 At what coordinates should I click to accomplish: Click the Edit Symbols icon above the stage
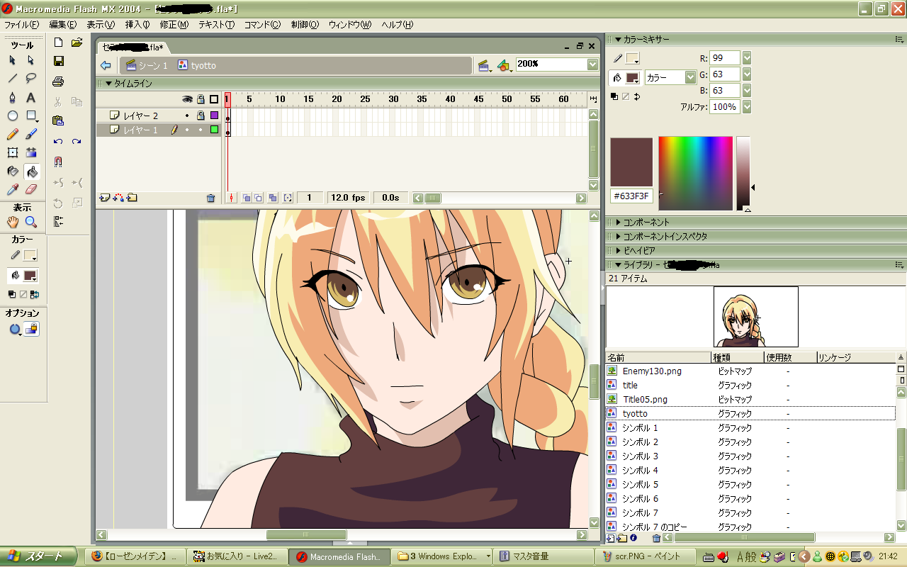point(504,65)
